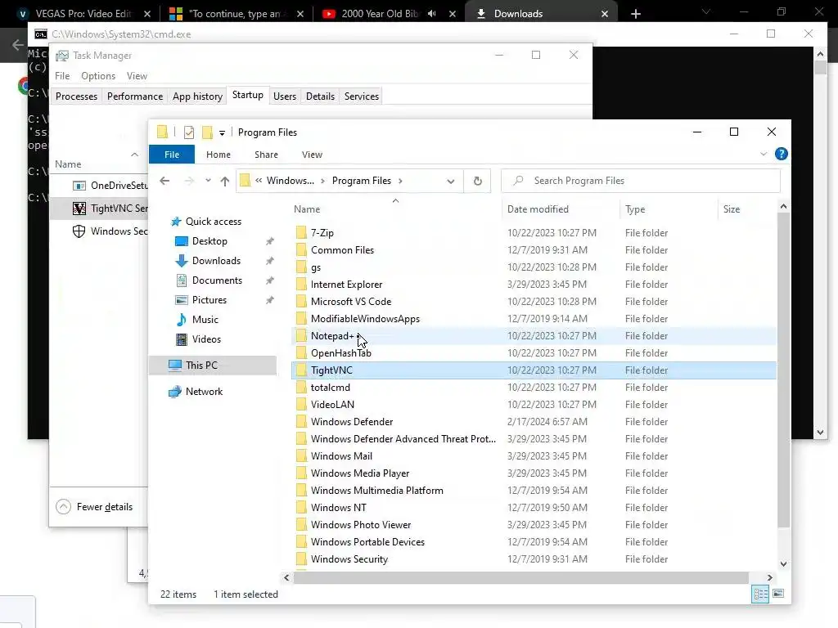Select Pictures in Quick access

(x=209, y=300)
